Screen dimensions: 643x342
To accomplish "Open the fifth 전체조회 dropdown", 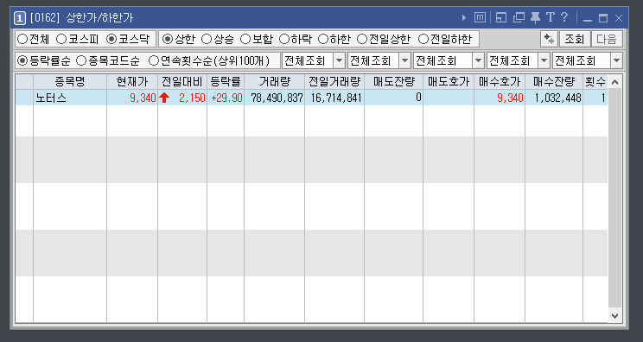I will pos(617,61).
